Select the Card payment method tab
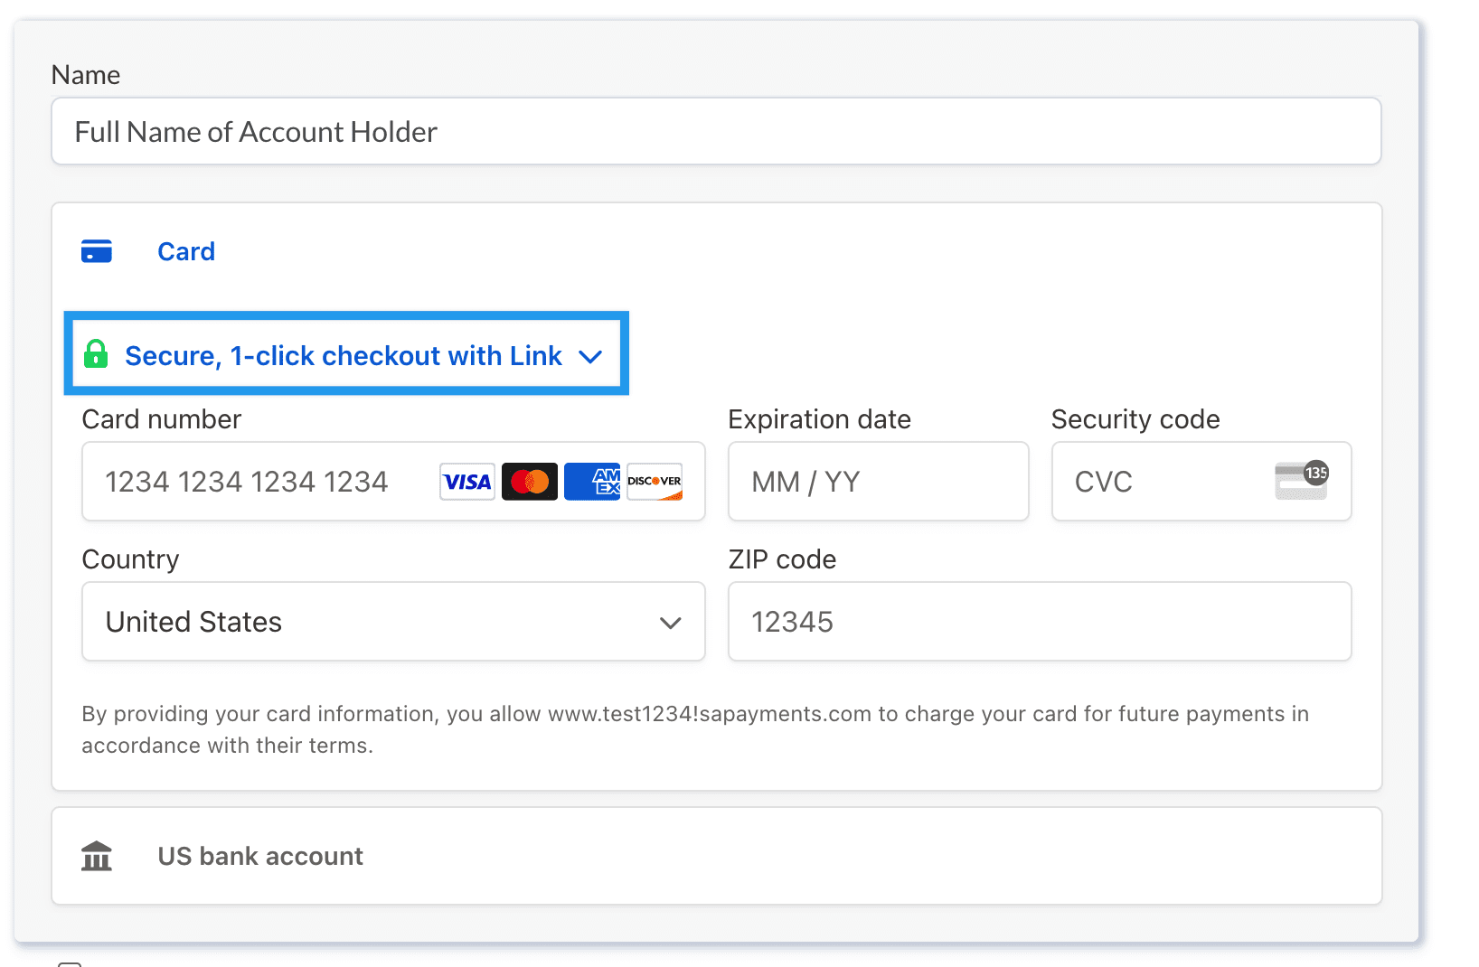This screenshot has height=967, width=1479. click(x=186, y=251)
